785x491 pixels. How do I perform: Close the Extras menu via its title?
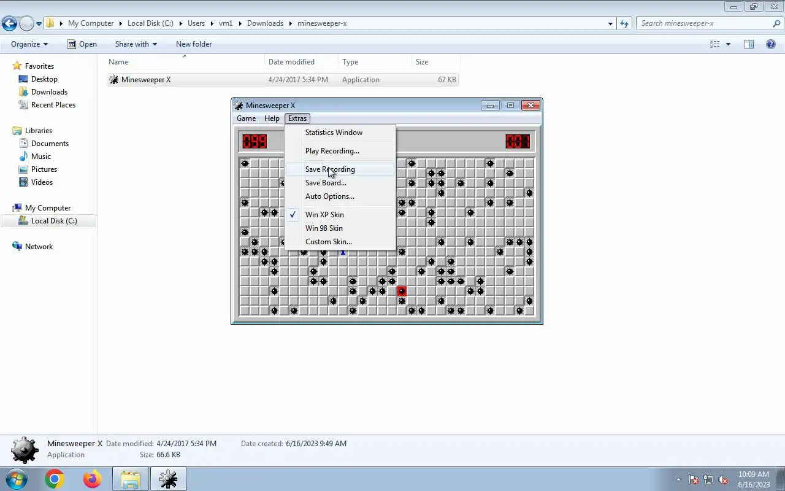click(x=297, y=118)
